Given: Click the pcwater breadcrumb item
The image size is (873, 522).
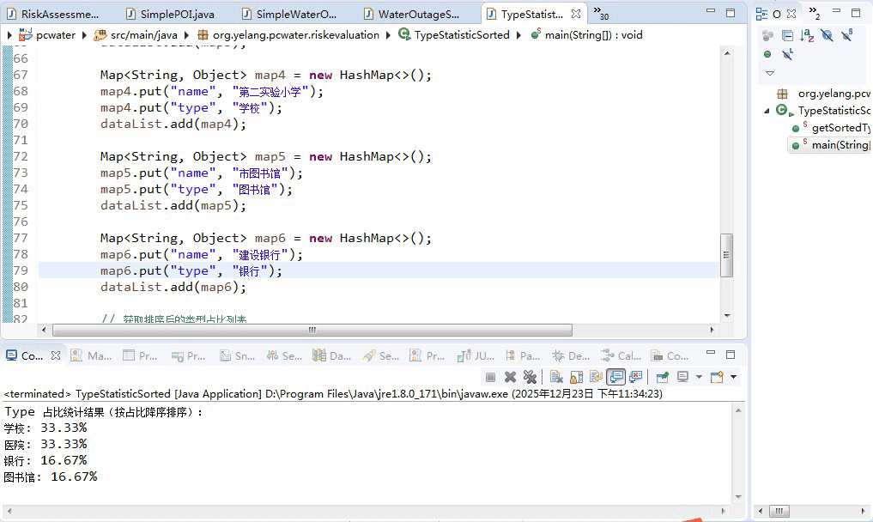Looking at the screenshot, I should point(54,35).
